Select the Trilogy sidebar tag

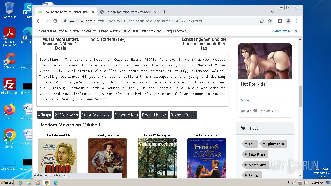click(251, 175)
